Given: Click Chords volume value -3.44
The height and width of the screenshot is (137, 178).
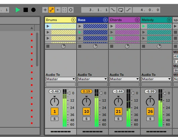Looking at the screenshot, I should click(x=118, y=91).
